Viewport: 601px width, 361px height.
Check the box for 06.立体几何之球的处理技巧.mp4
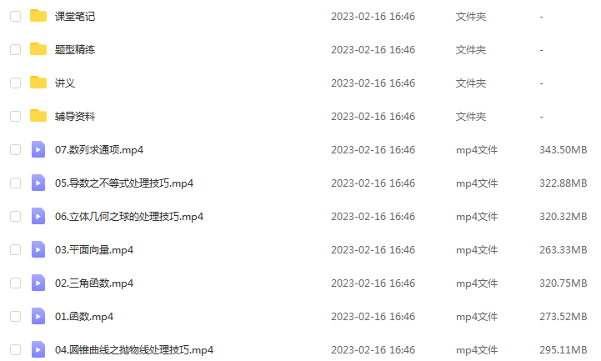(15, 216)
